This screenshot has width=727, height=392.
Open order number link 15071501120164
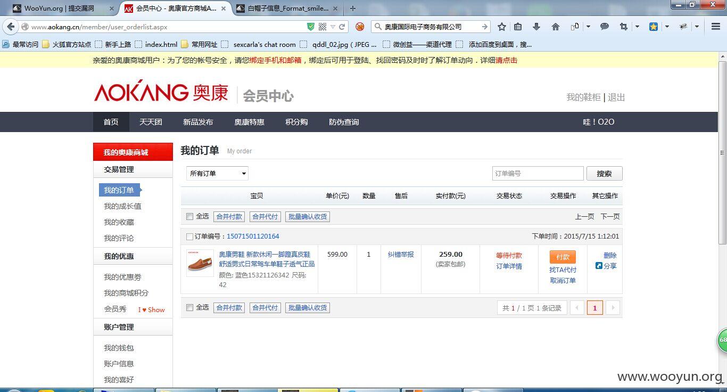[x=253, y=236]
